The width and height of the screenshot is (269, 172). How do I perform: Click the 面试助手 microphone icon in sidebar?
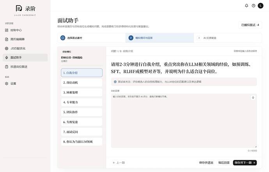coord(7,57)
